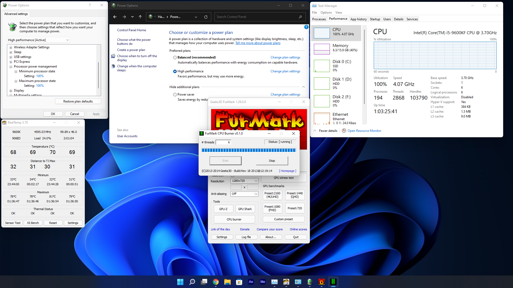This screenshot has width=513, height=288.
Task: Open Task Manager's View menu
Action: click(339, 13)
